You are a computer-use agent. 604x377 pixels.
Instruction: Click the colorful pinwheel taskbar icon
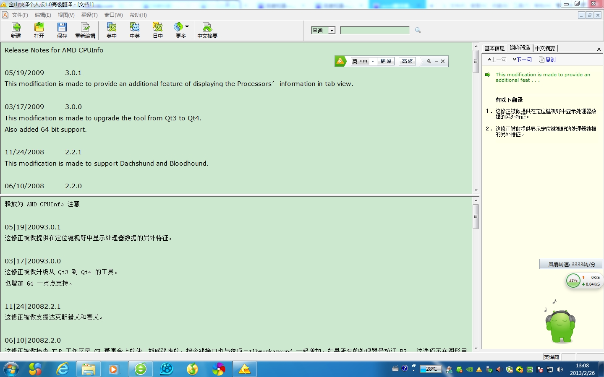point(218,369)
